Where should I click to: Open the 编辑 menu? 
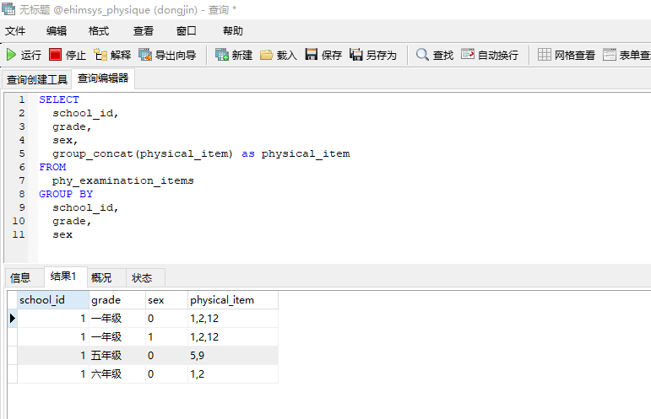57,31
